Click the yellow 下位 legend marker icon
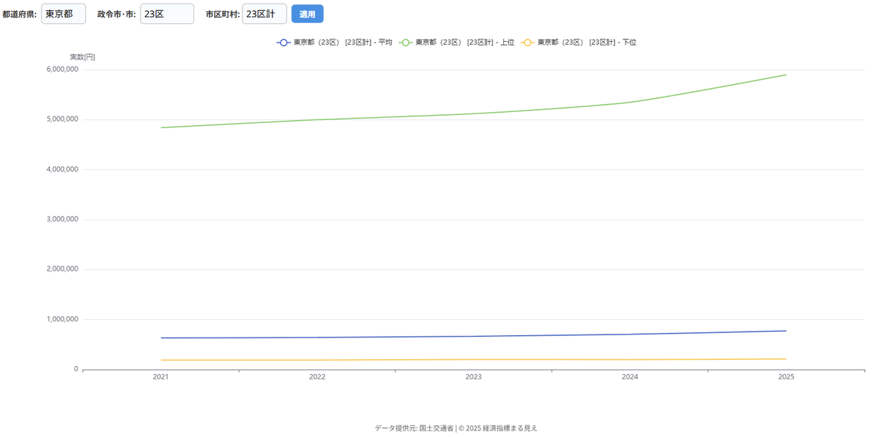Screen dimensions: 879x437 coord(527,42)
